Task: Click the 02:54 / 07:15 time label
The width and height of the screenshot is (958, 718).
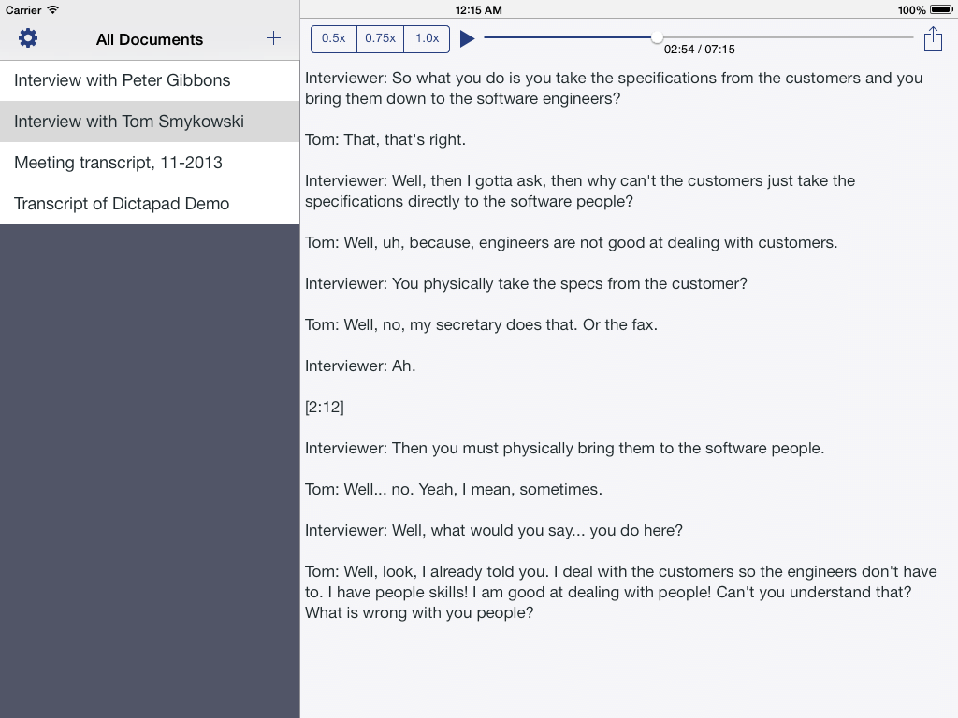Action: [x=700, y=50]
